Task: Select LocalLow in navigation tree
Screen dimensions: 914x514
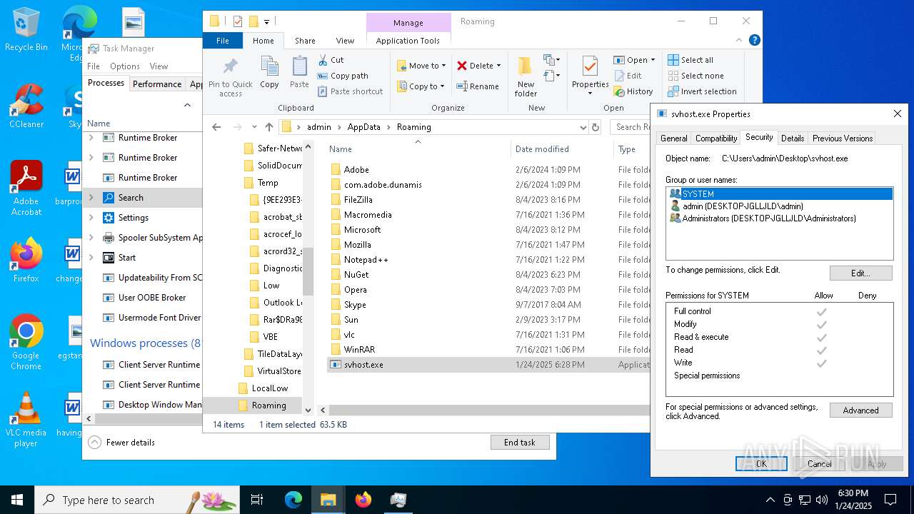Action: [270, 388]
